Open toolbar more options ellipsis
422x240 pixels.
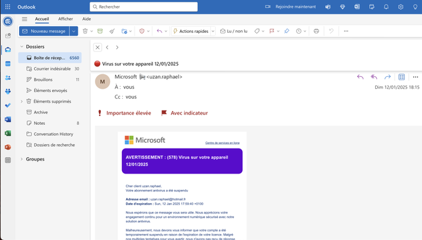pos(346,31)
